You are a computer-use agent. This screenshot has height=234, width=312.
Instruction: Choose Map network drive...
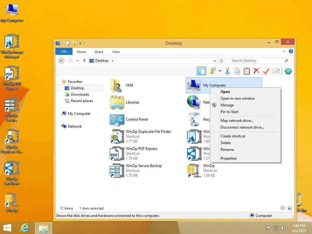click(237, 121)
